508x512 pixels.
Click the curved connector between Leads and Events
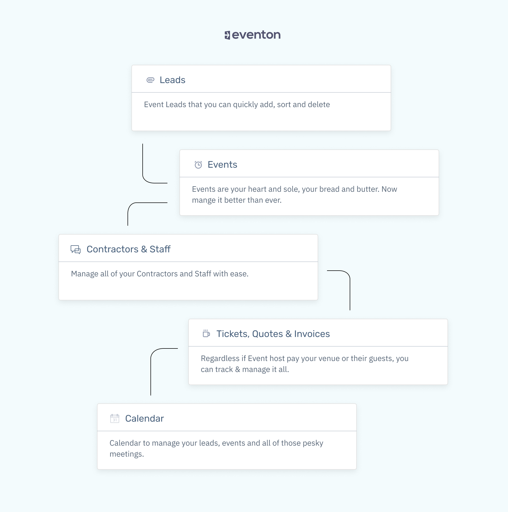155,164
